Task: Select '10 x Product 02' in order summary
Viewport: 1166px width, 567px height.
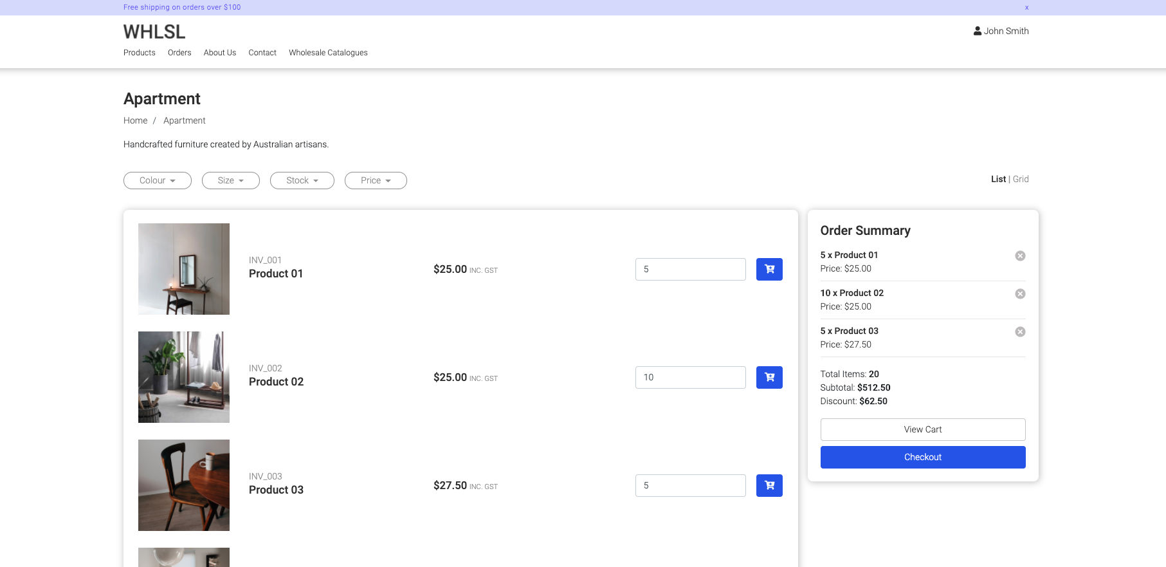Action: pos(852,293)
